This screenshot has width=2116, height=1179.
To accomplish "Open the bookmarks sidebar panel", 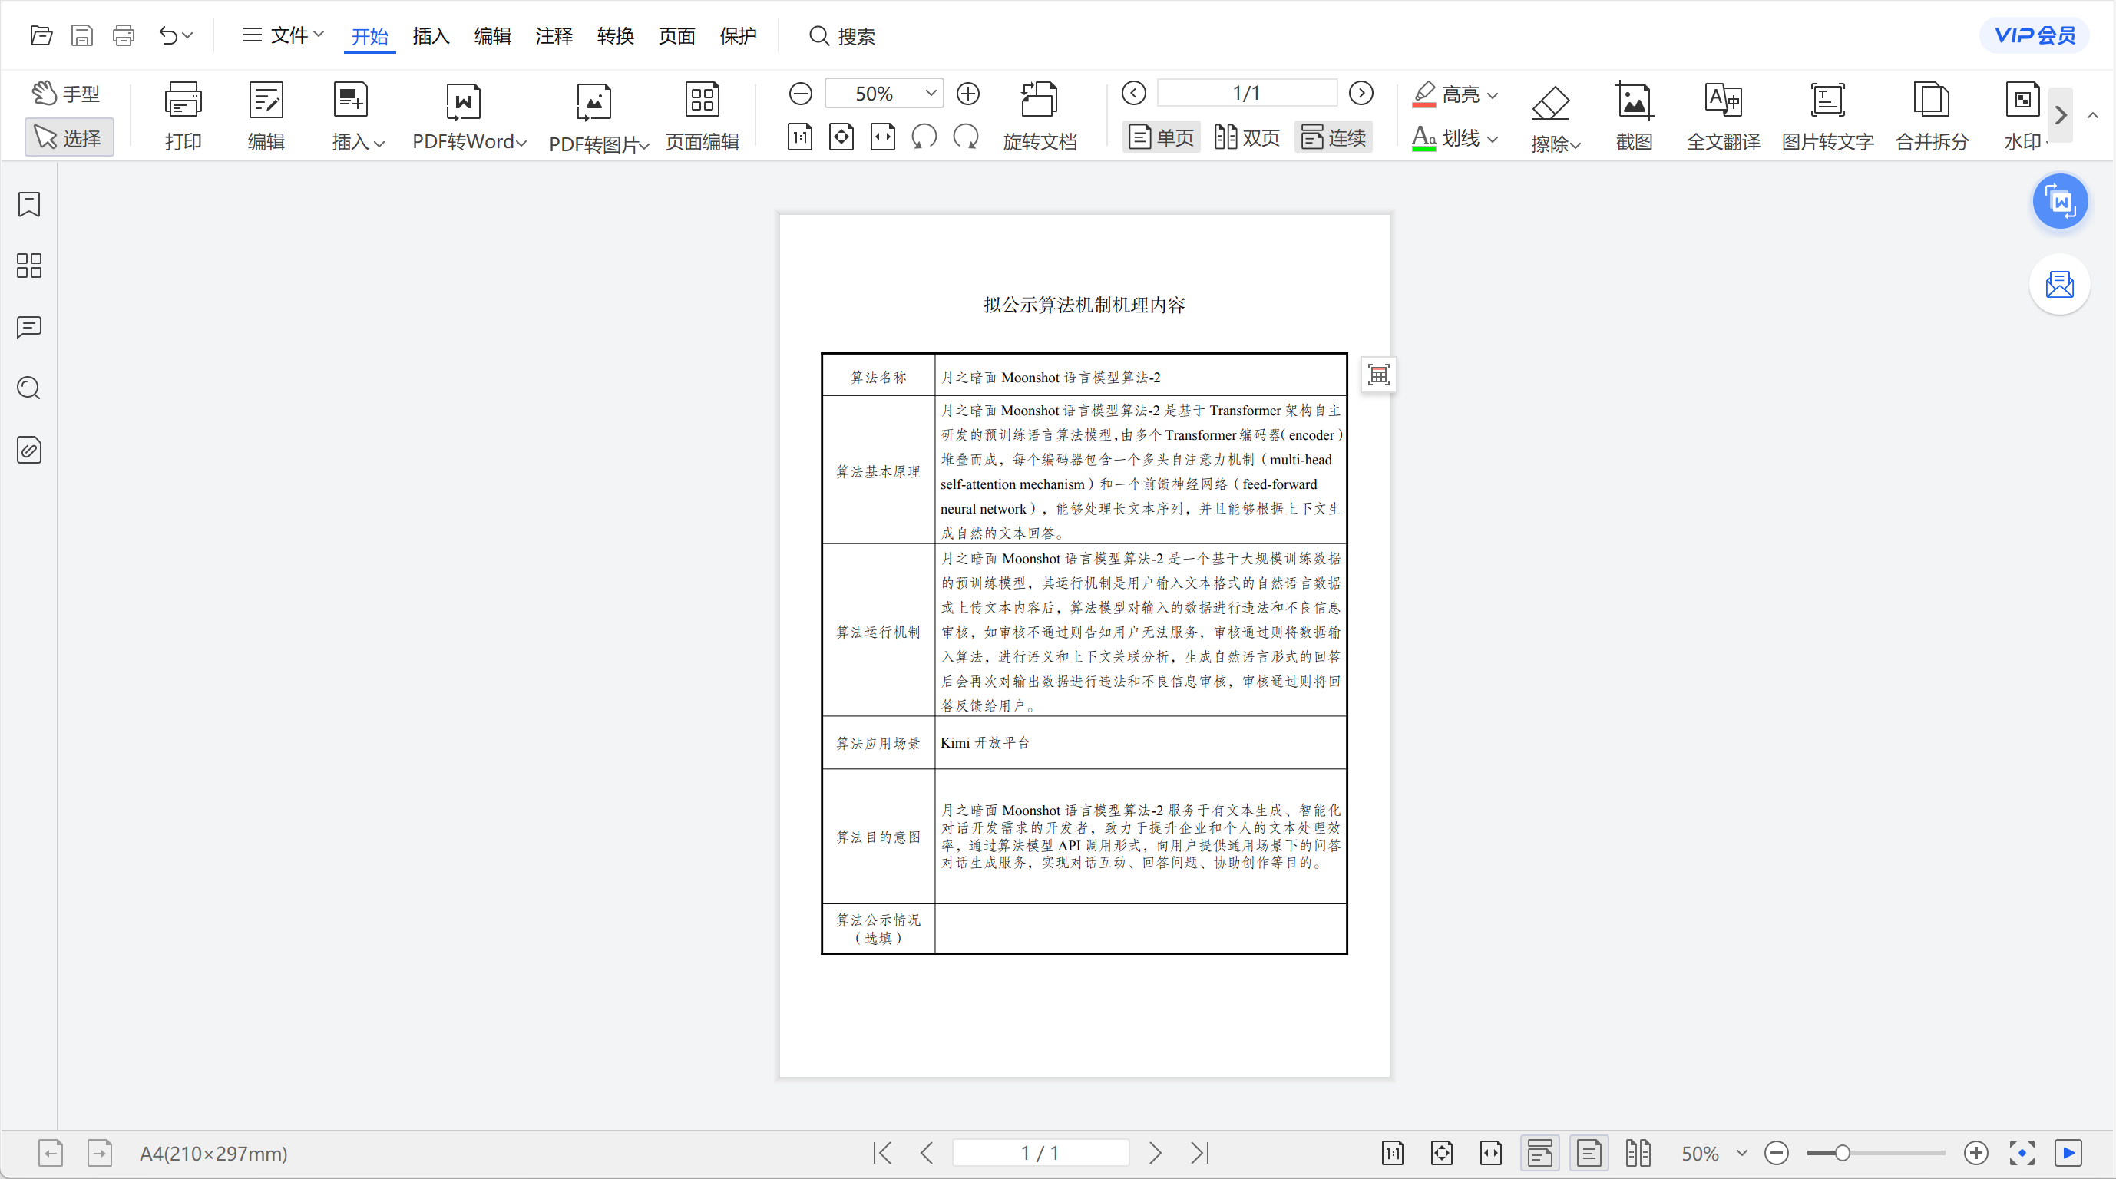I will 28,204.
